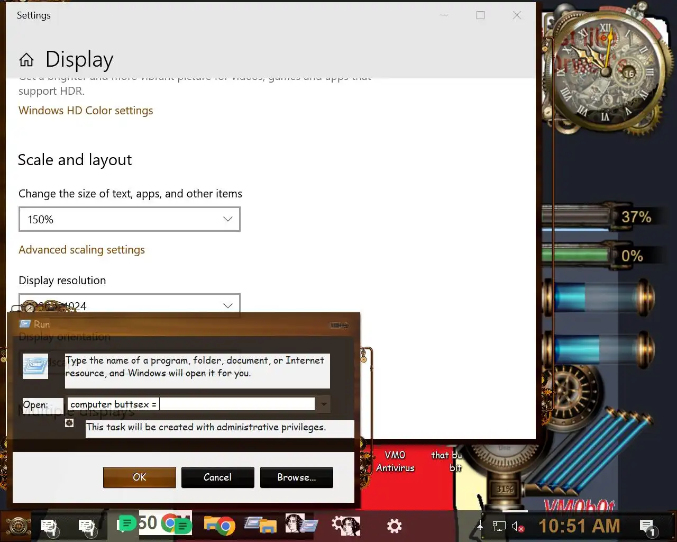Click Browse... in the Run dialog
The image size is (677, 542).
click(x=297, y=477)
